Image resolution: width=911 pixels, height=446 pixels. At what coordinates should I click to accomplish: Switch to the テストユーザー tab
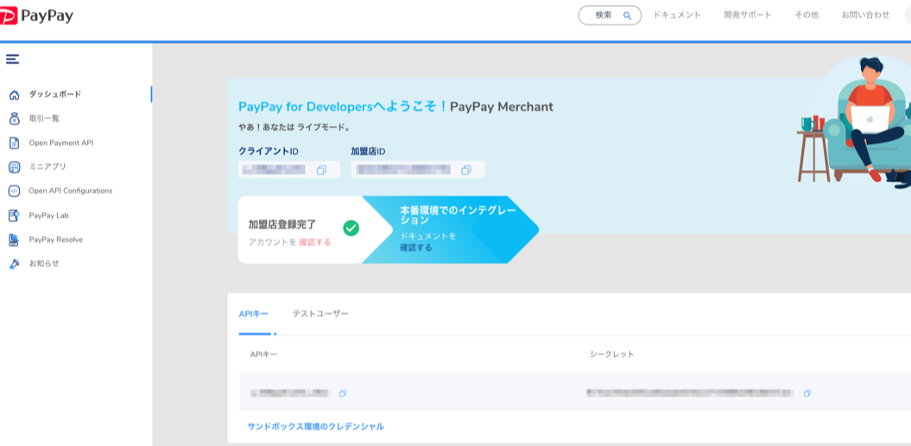(x=320, y=314)
